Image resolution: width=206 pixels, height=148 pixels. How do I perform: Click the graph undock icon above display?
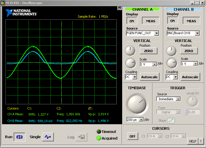[119, 8]
